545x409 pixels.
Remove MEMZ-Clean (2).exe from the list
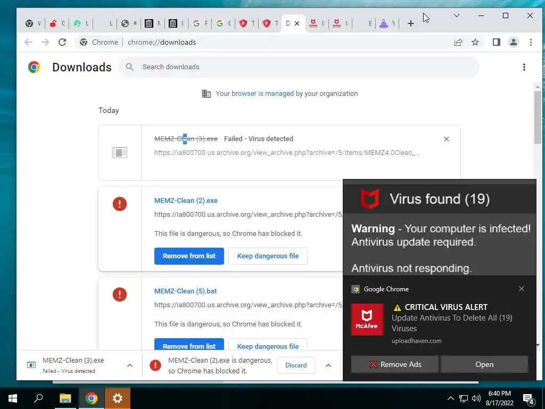click(189, 256)
